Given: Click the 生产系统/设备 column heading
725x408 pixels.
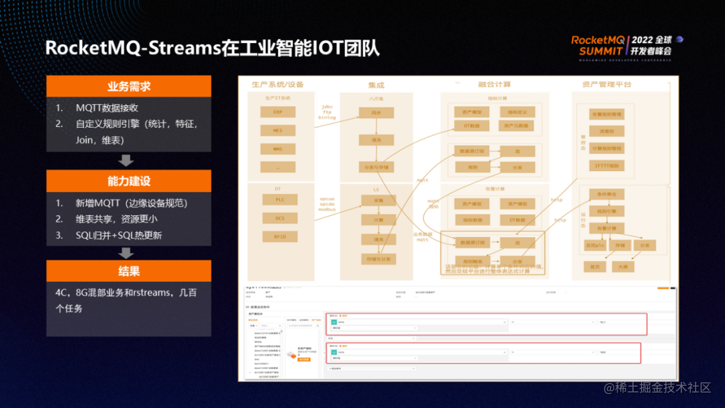Looking at the screenshot, I should [x=277, y=85].
